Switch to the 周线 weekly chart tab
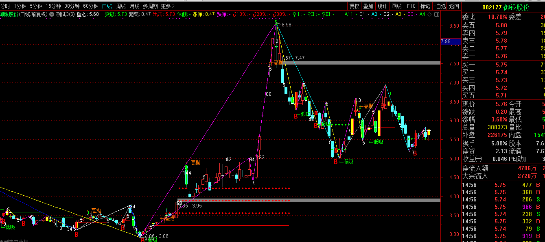 click(x=120, y=6)
